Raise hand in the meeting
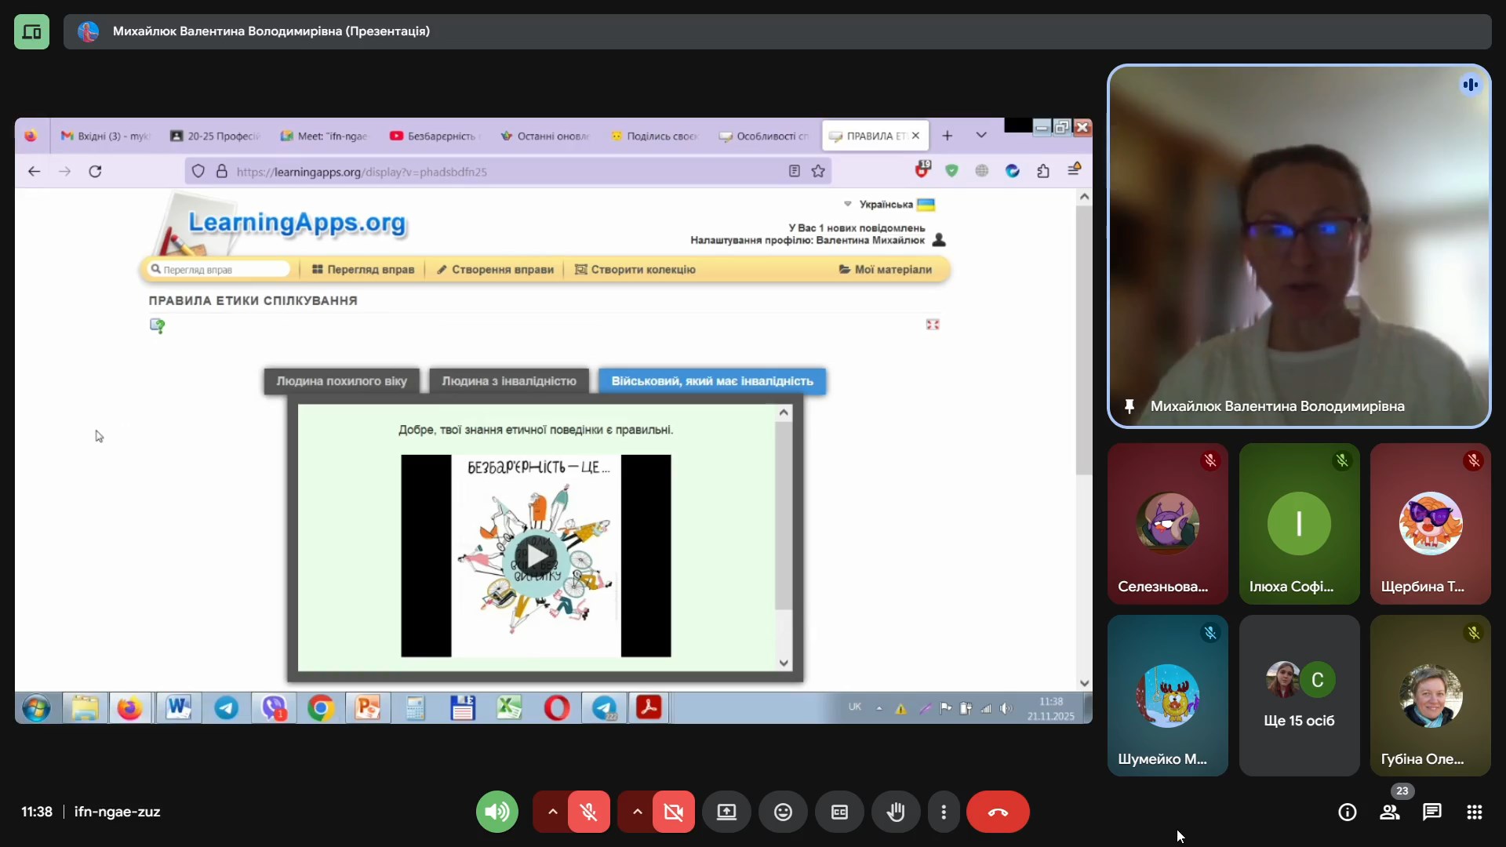Image resolution: width=1506 pixels, height=847 pixels. (896, 812)
